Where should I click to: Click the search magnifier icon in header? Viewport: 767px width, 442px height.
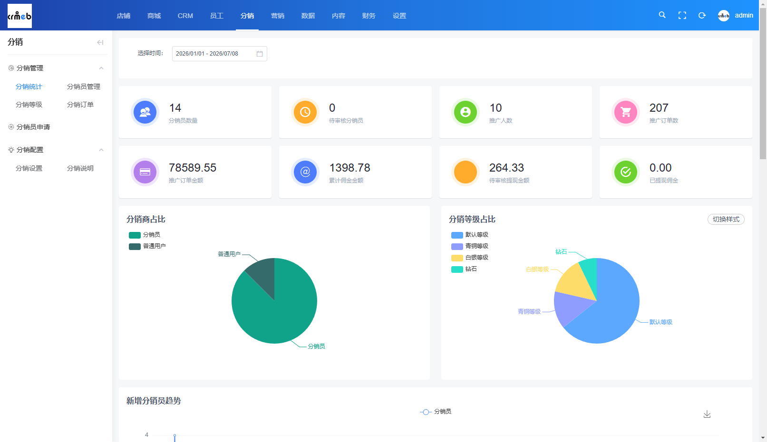click(662, 15)
